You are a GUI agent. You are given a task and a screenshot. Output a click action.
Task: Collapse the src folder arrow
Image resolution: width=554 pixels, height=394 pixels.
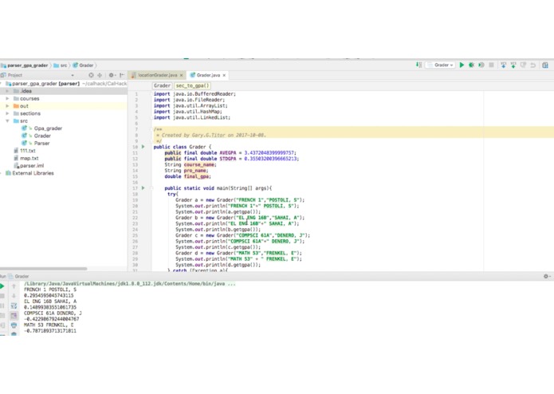pos(7,121)
